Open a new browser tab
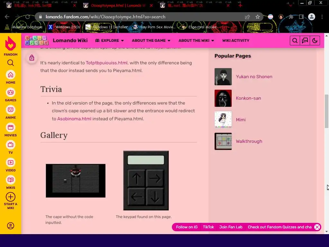 (240, 5)
